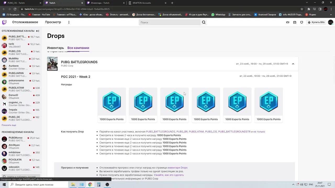Open the инвентаря Drops link
The image size is (335, 188).
point(177,168)
